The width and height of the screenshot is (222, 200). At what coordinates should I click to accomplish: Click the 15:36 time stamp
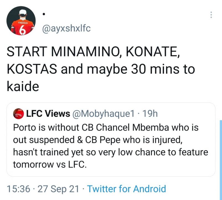[18, 189]
